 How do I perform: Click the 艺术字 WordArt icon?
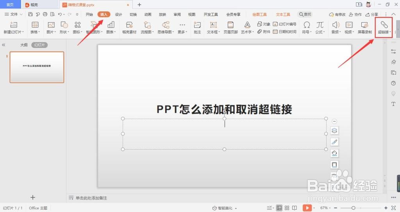coord(247,25)
